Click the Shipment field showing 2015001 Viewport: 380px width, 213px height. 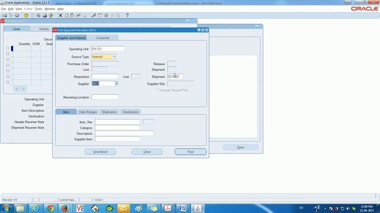tap(175, 76)
